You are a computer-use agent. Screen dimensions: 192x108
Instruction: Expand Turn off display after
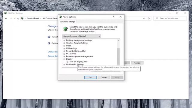click(x=67, y=62)
